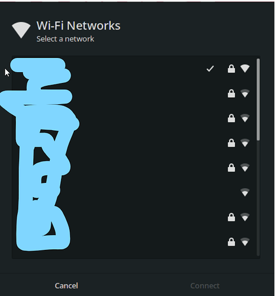Click the signal icon in the second network row
275x296 pixels.
pyautogui.click(x=245, y=94)
